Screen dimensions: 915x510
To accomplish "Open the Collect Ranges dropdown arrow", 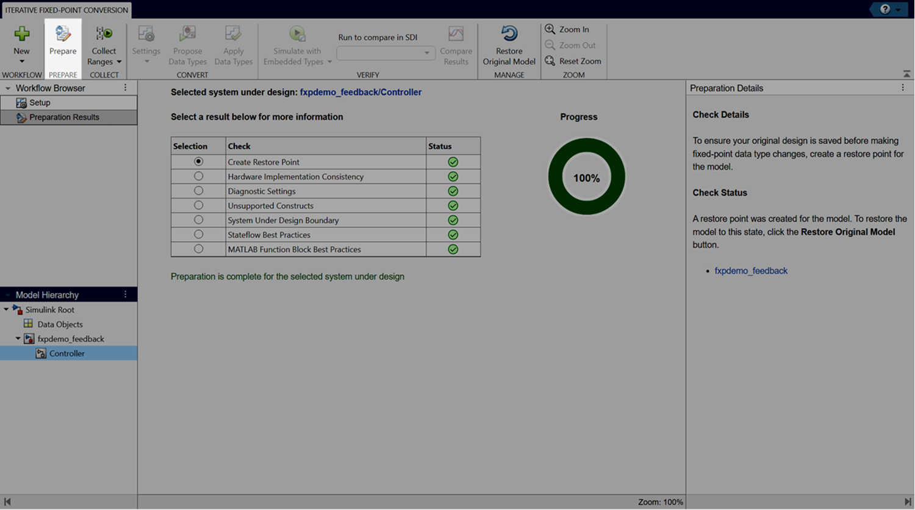I will (x=119, y=62).
